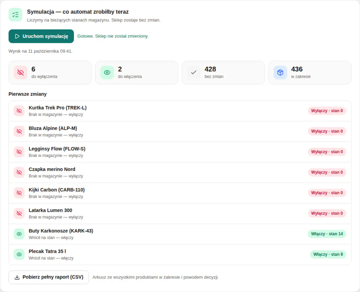Select the 'Latarka Lumen 300' product name
Screen dimensions: 360x292
pyautogui.click(x=50, y=210)
